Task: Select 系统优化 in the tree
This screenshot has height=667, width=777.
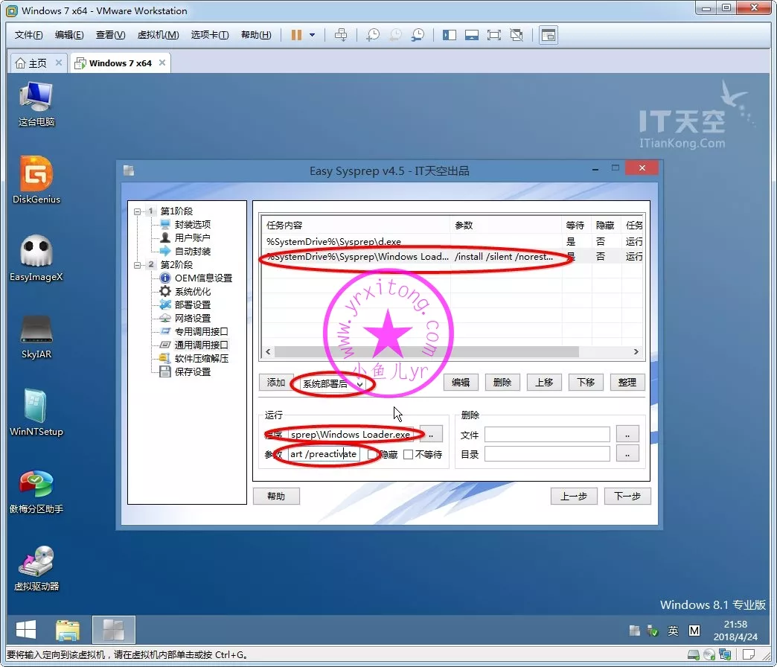Action: pyautogui.click(x=193, y=292)
